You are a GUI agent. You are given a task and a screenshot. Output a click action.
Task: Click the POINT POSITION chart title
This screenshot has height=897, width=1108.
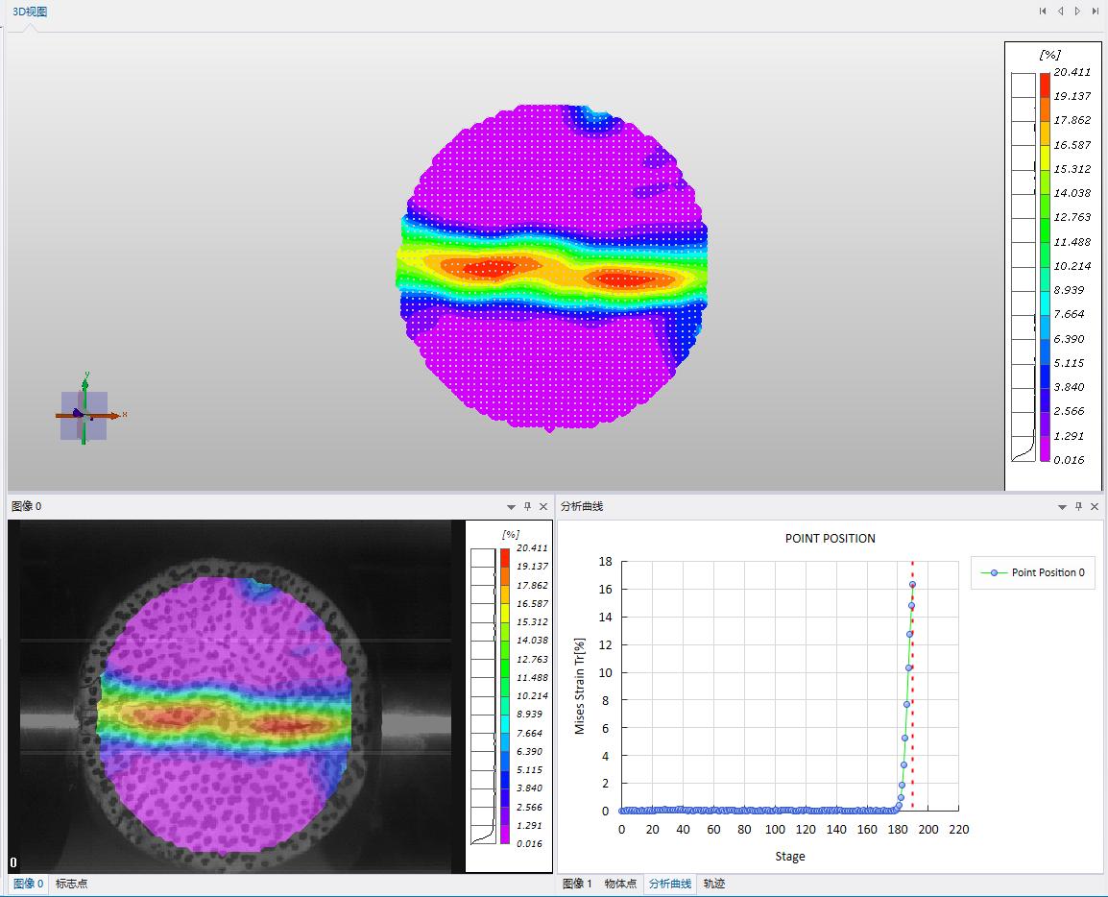tap(830, 539)
